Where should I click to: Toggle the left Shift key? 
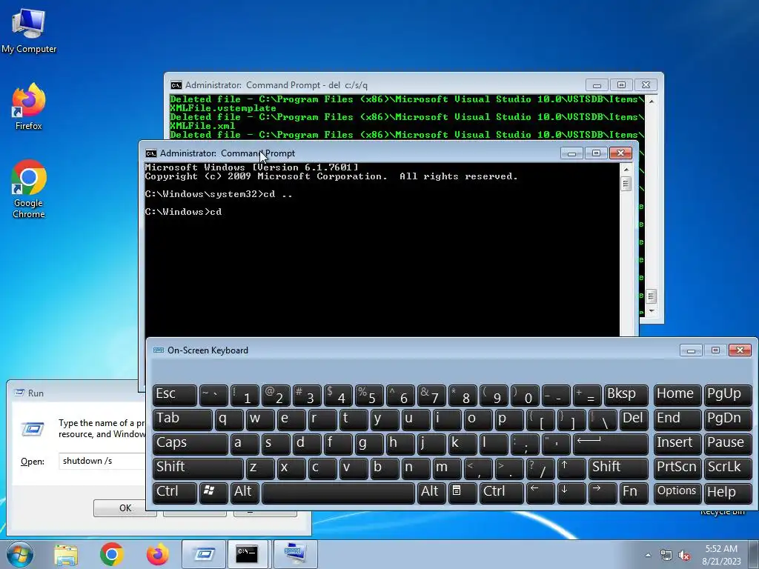(198, 468)
